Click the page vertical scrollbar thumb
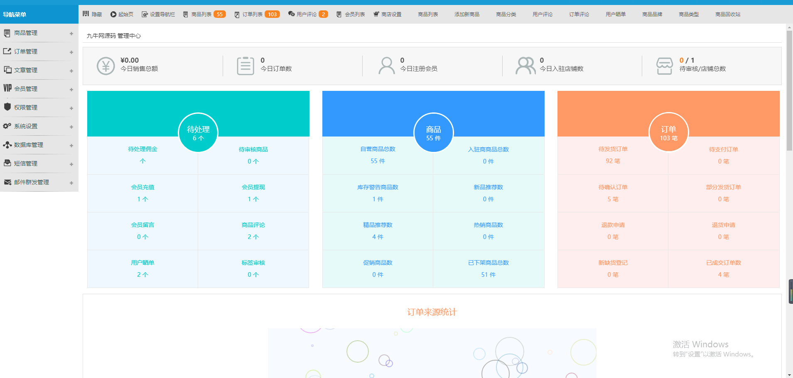The height and width of the screenshot is (378, 793). [x=789, y=90]
